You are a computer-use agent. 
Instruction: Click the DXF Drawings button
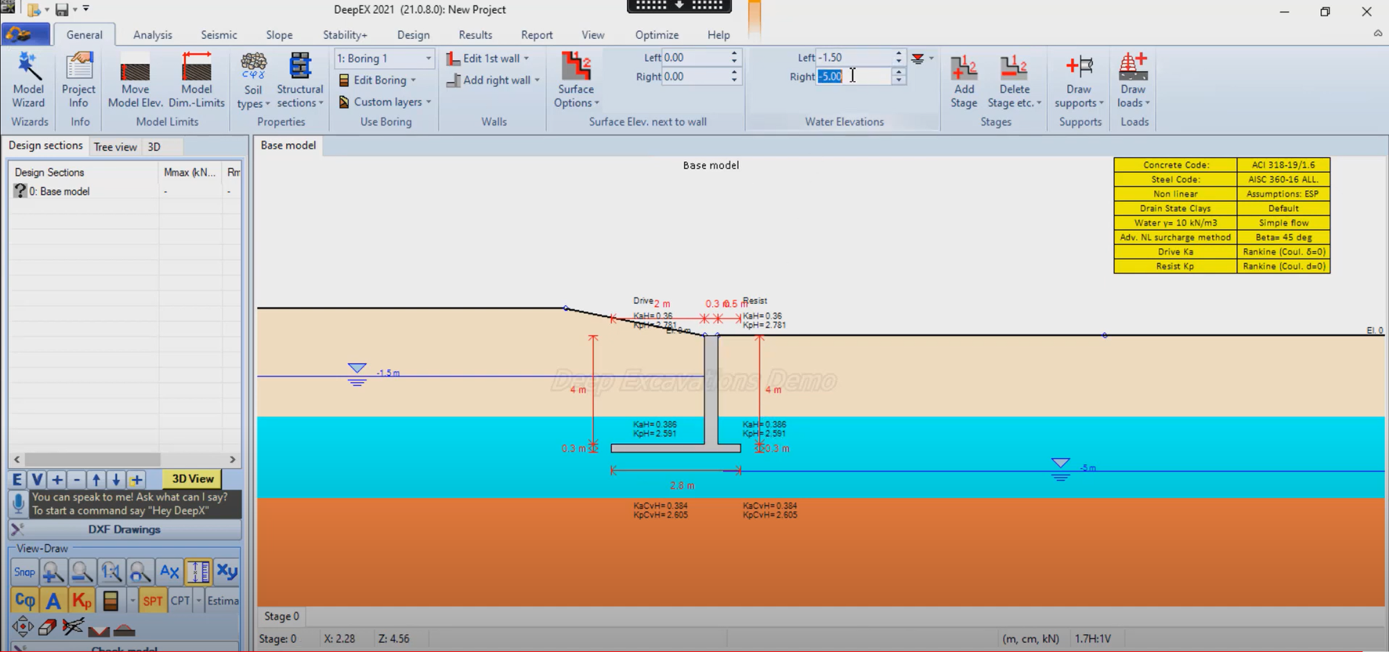click(125, 529)
